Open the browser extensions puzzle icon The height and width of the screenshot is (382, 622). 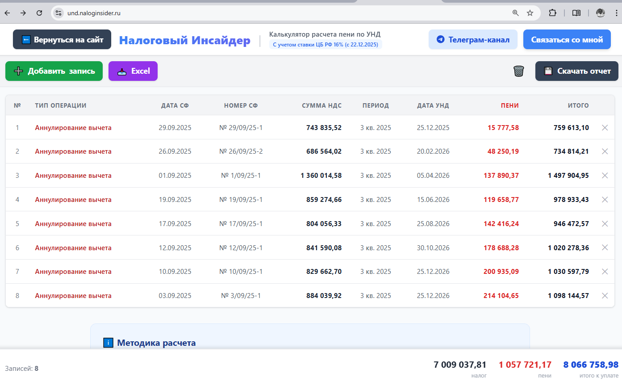coord(552,13)
